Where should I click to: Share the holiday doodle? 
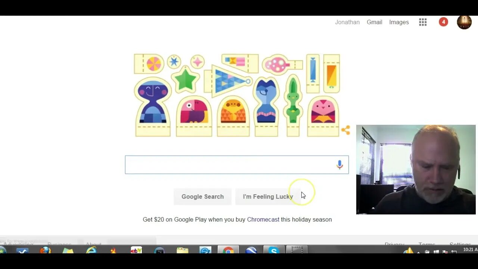point(346,130)
